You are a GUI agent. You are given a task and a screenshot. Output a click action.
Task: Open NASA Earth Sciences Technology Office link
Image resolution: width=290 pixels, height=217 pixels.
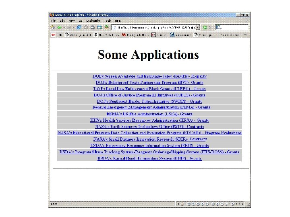coord(149,127)
